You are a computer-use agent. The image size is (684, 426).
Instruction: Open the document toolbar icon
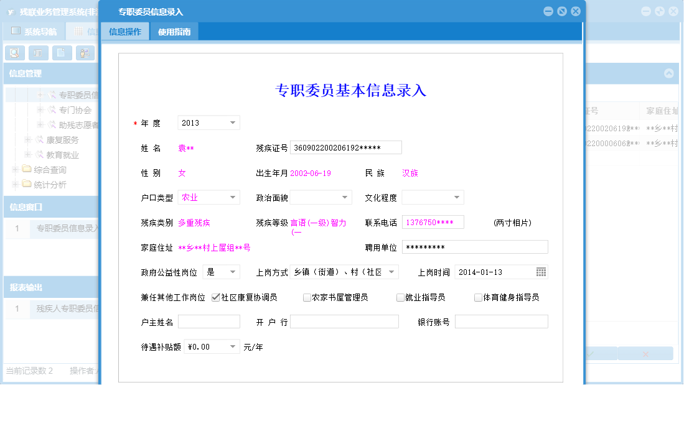[x=62, y=52]
